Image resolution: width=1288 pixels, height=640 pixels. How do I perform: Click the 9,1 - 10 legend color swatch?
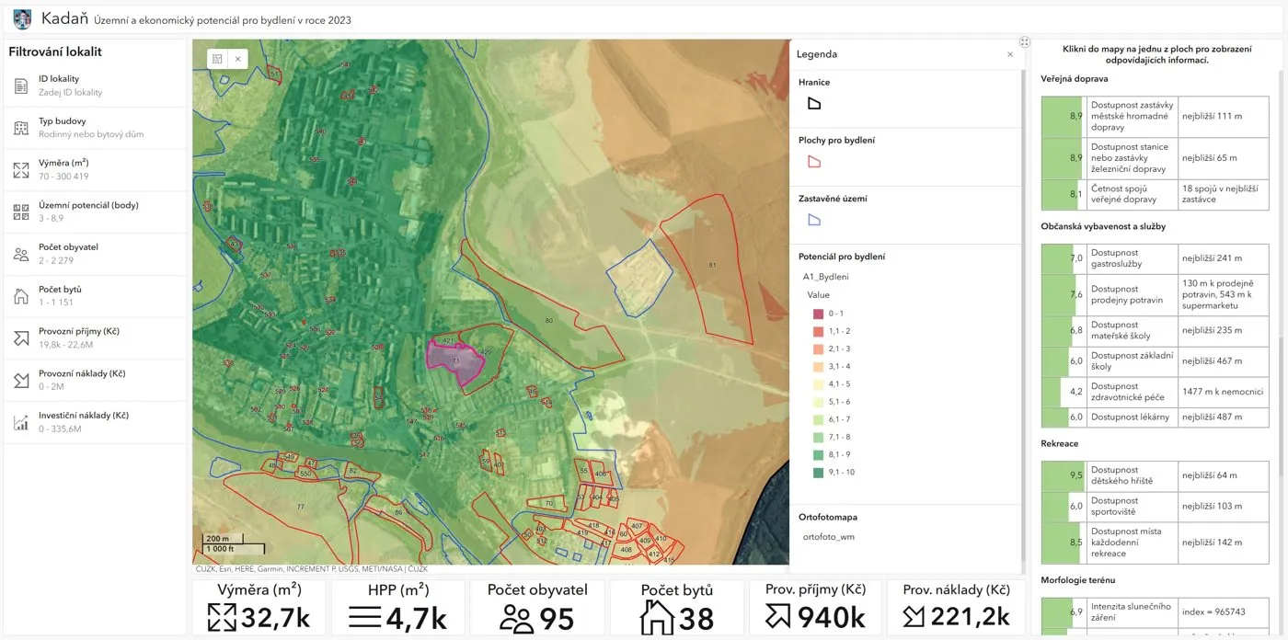pos(817,473)
